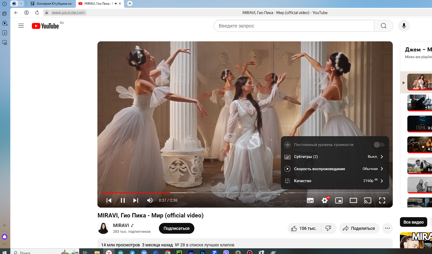Expand subtitles options via Выкл. arrow
The height and width of the screenshot is (254, 432).
click(382, 157)
